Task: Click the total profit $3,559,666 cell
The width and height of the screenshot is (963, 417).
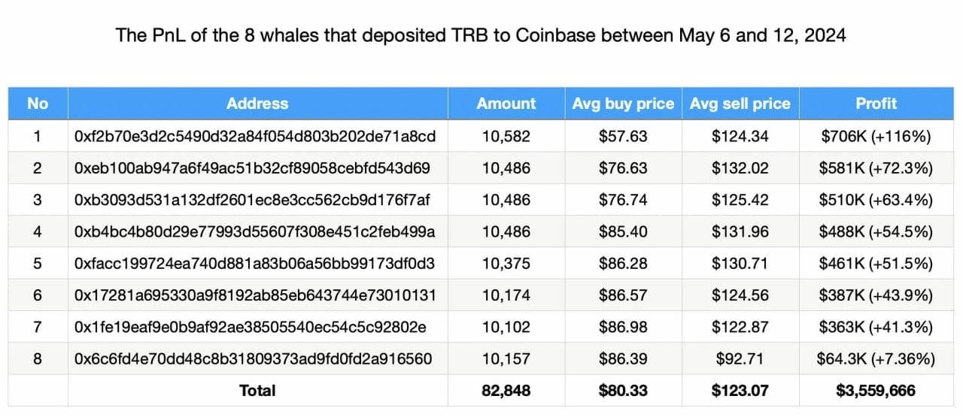Action: click(876, 390)
